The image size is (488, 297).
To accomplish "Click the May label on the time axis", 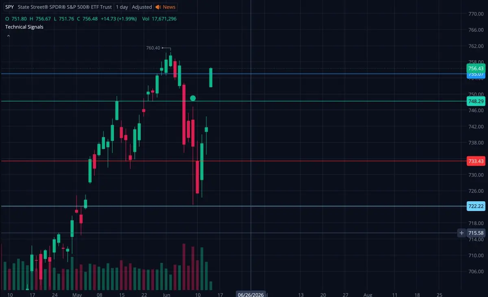I will click(77, 294).
